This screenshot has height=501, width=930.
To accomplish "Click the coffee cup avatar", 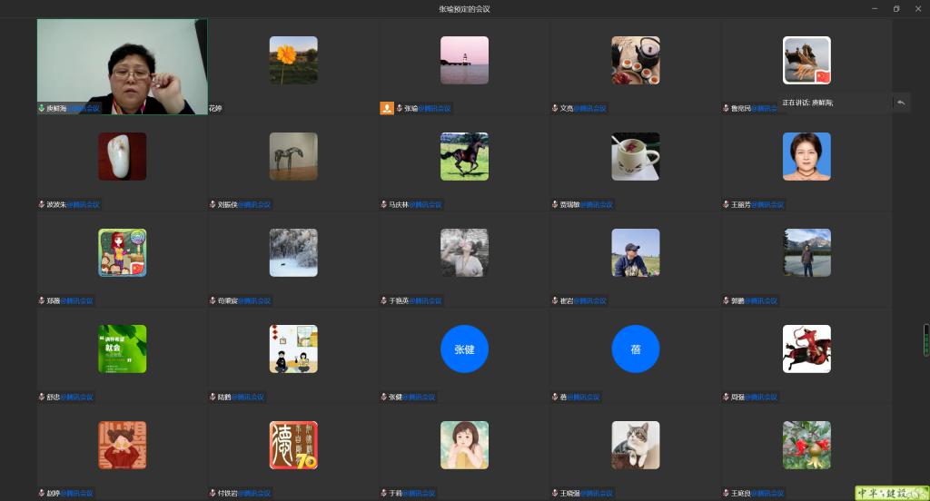I will point(635,156).
